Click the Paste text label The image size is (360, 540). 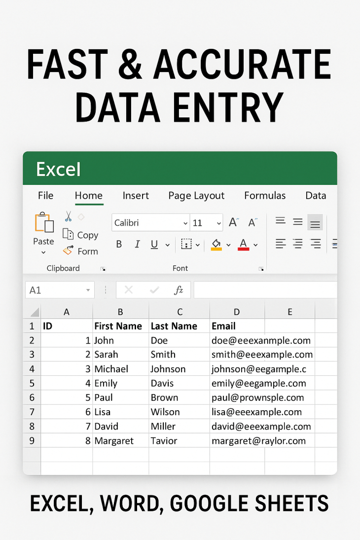(x=43, y=242)
